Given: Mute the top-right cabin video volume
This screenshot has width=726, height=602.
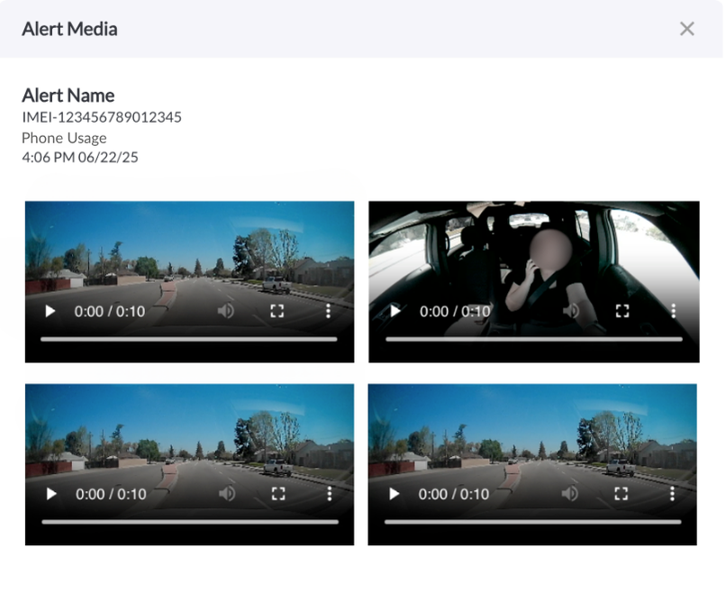Looking at the screenshot, I should 571,311.
